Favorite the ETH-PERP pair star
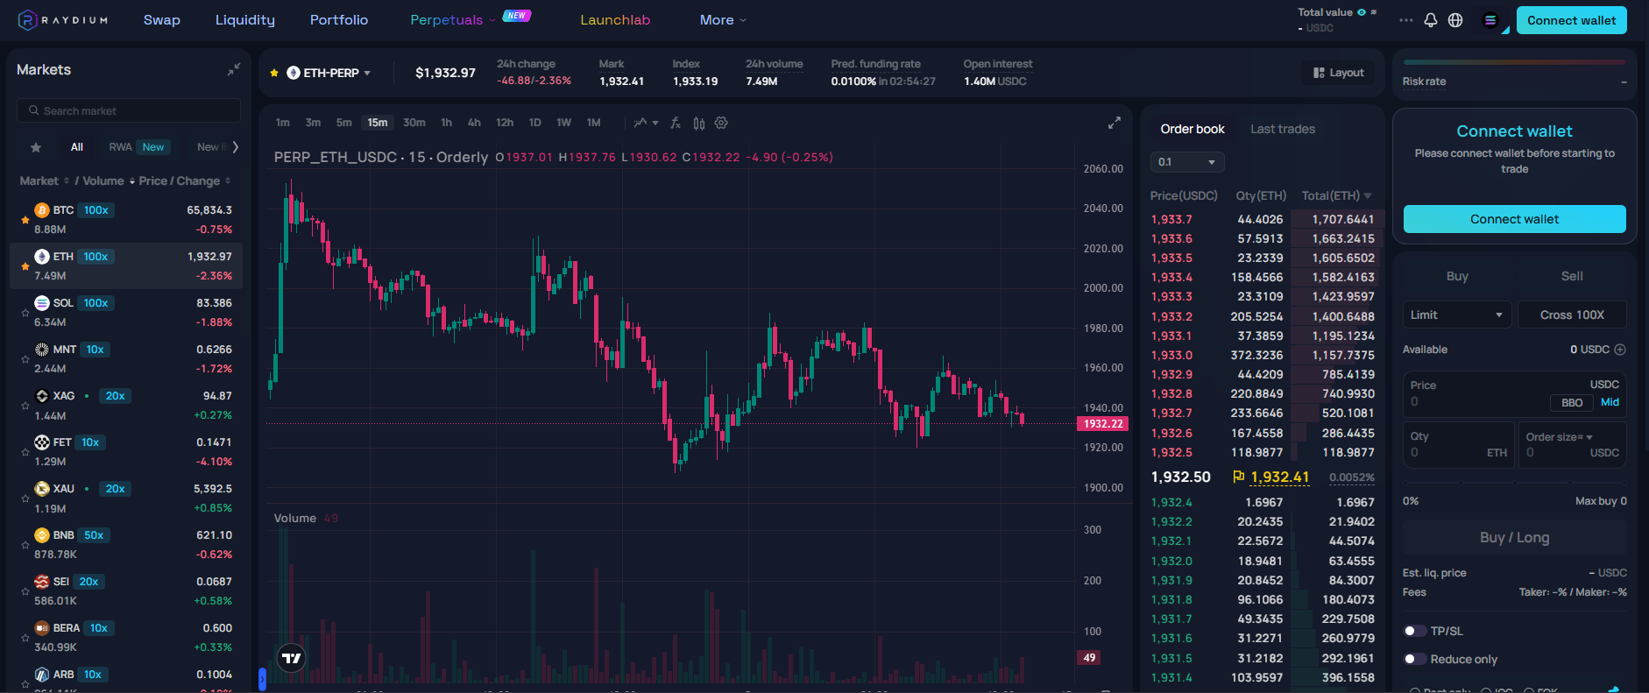This screenshot has height=693, width=1649. pos(274,73)
